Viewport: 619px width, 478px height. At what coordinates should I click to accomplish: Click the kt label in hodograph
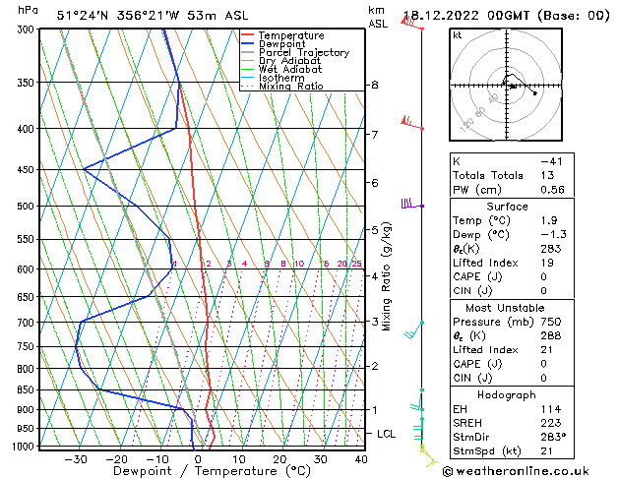(x=458, y=35)
